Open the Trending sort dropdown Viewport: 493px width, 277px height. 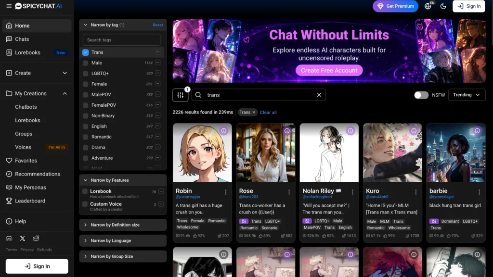point(467,95)
